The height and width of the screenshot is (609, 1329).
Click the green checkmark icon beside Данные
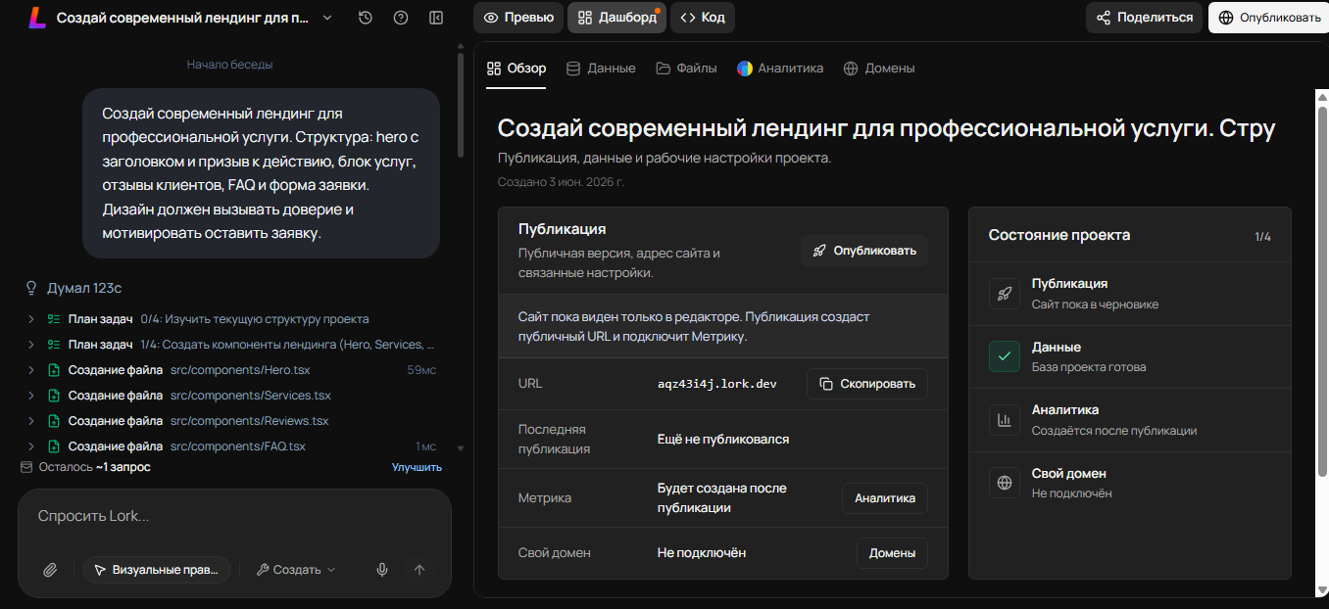coord(1005,357)
